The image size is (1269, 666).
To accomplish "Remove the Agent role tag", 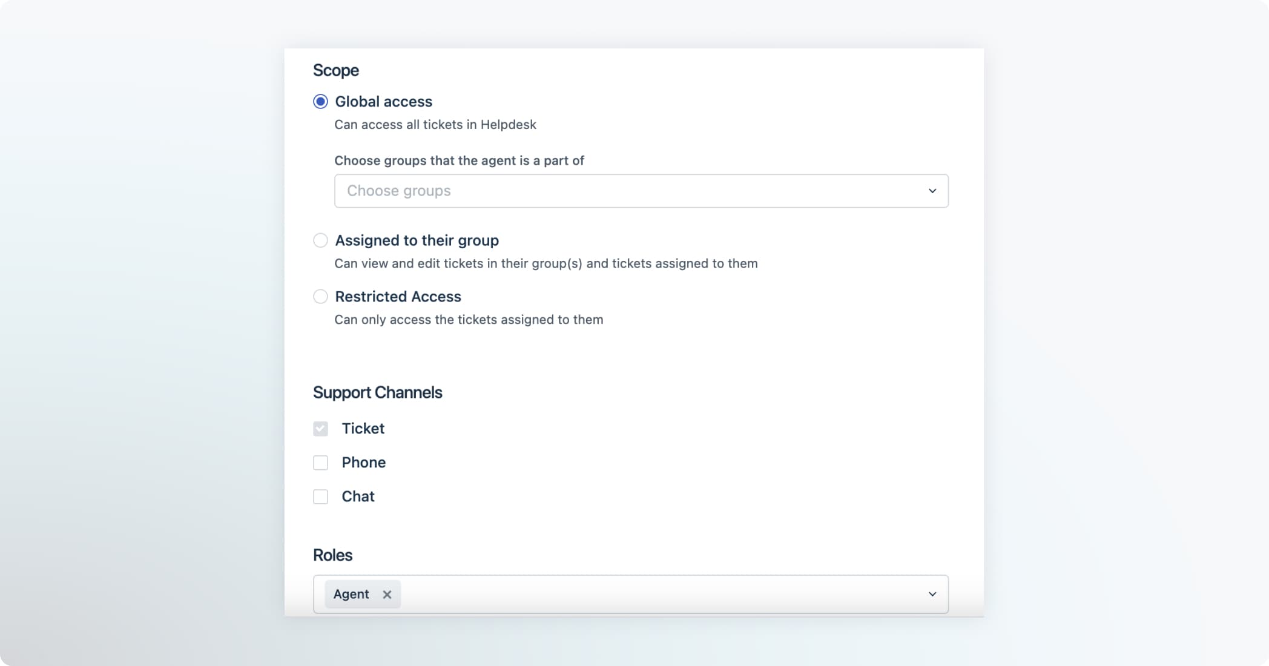I will (387, 595).
